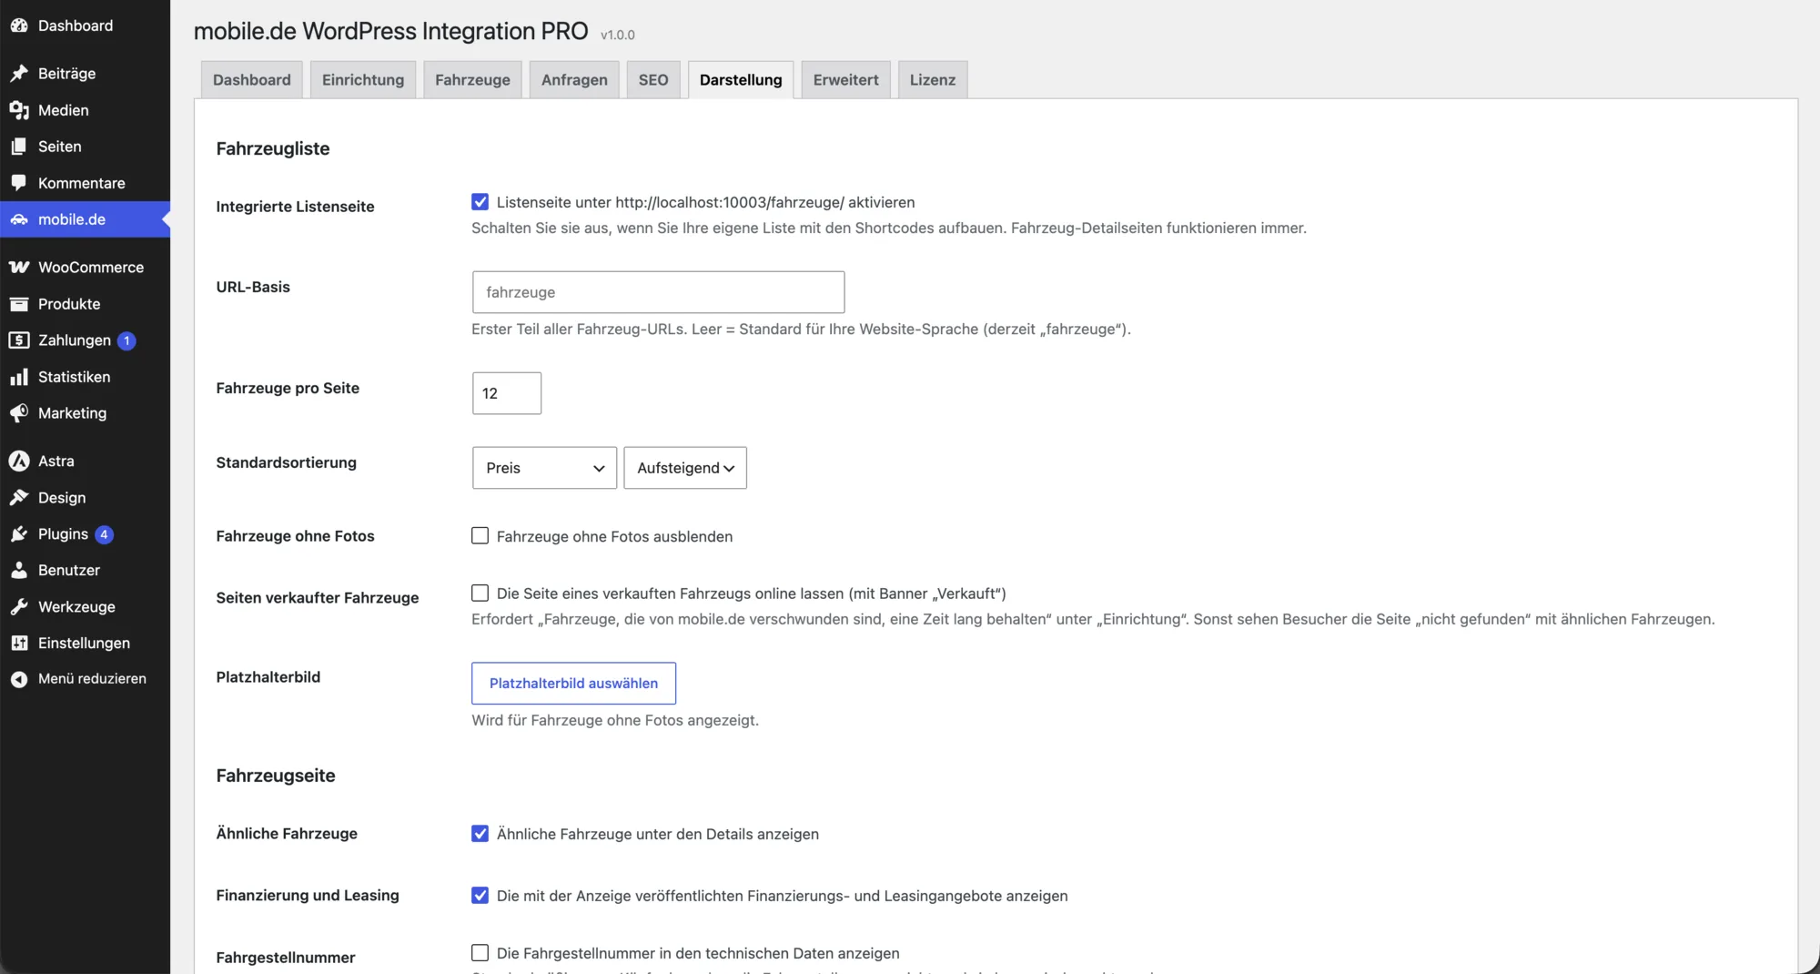The height and width of the screenshot is (974, 1820).
Task: Open the Fahrzeuge tab
Action: click(x=472, y=80)
